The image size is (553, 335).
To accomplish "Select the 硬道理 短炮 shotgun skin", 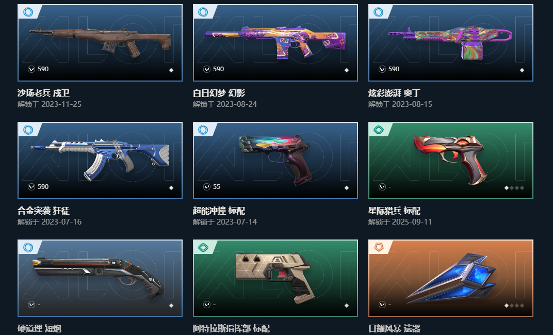I will click(100, 278).
